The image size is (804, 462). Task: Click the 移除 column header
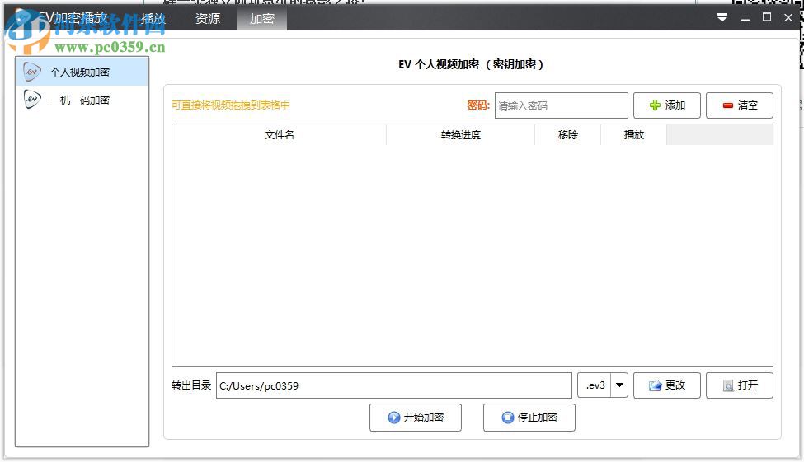567,135
